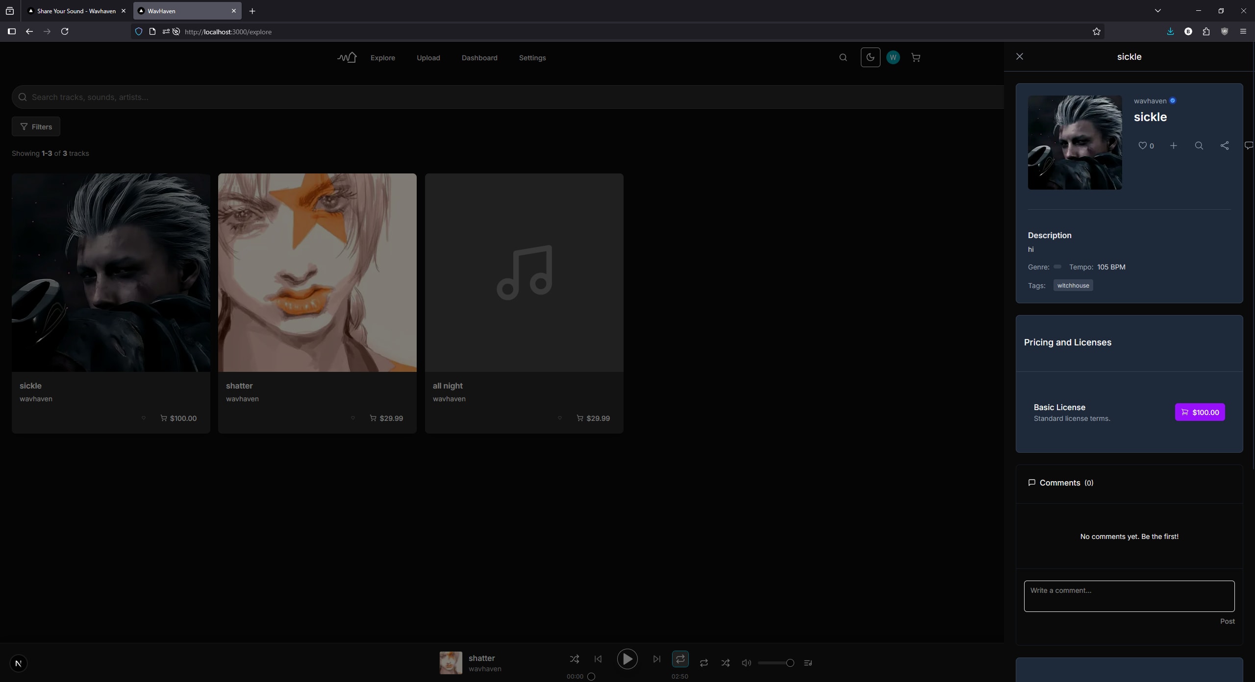Switch to the Share Your Sound - Wavhaven tab
The width and height of the screenshot is (1255, 682).
(x=76, y=11)
